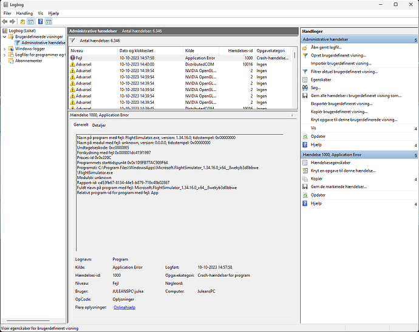Click Knyt opgave til denne brugerdefinerede visning
Viewport: 419px width, 332px height.
[354, 120]
